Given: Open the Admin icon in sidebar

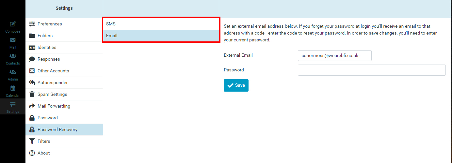Looking at the screenshot, I should (x=13, y=72).
